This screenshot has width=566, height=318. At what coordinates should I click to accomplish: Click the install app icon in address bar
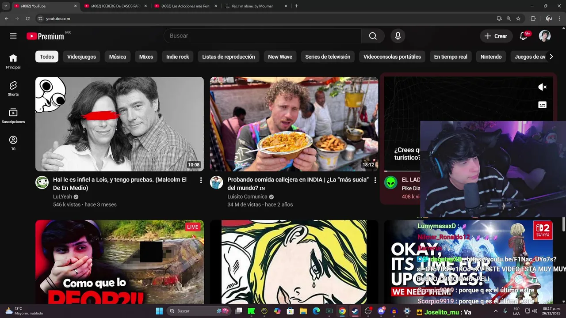click(499, 19)
